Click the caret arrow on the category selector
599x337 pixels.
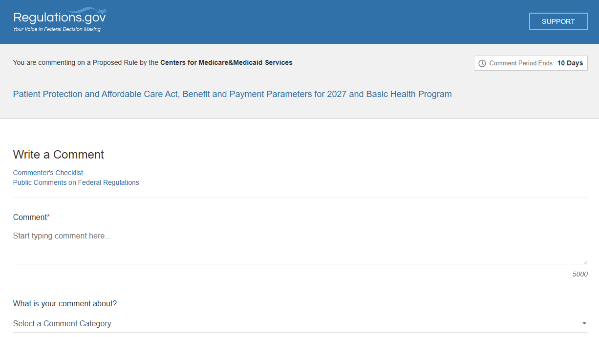click(584, 323)
